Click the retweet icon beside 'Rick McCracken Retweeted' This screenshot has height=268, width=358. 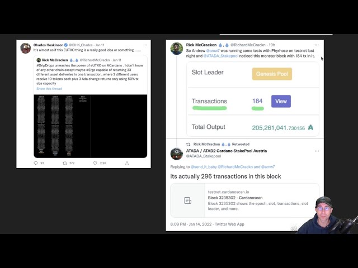188,144
